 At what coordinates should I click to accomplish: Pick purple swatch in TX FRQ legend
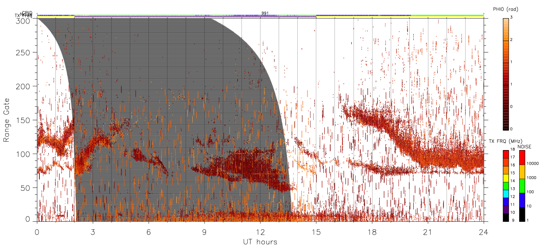505,209
